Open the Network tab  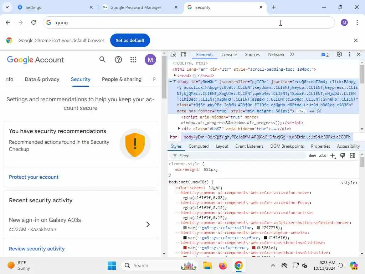[x=276, y=55]
